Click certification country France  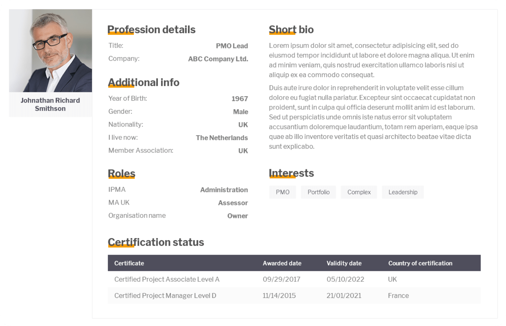click(x=399, y=295)
